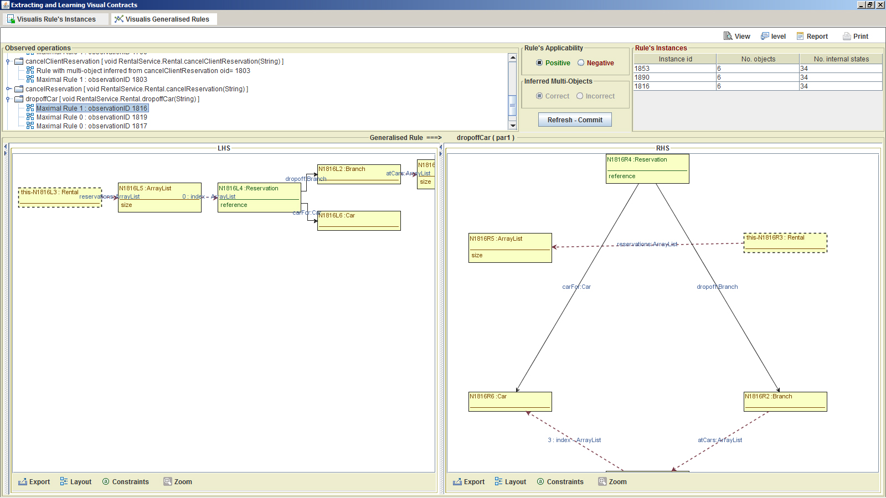Select RHS node N1816R4 Reservation
Screen dimensions: 886x498
pyautogui.click(x=647, y=169)
